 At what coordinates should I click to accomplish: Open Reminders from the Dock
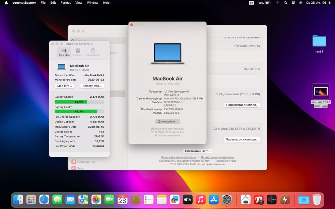pyautogui.click(x=148, y=200)
